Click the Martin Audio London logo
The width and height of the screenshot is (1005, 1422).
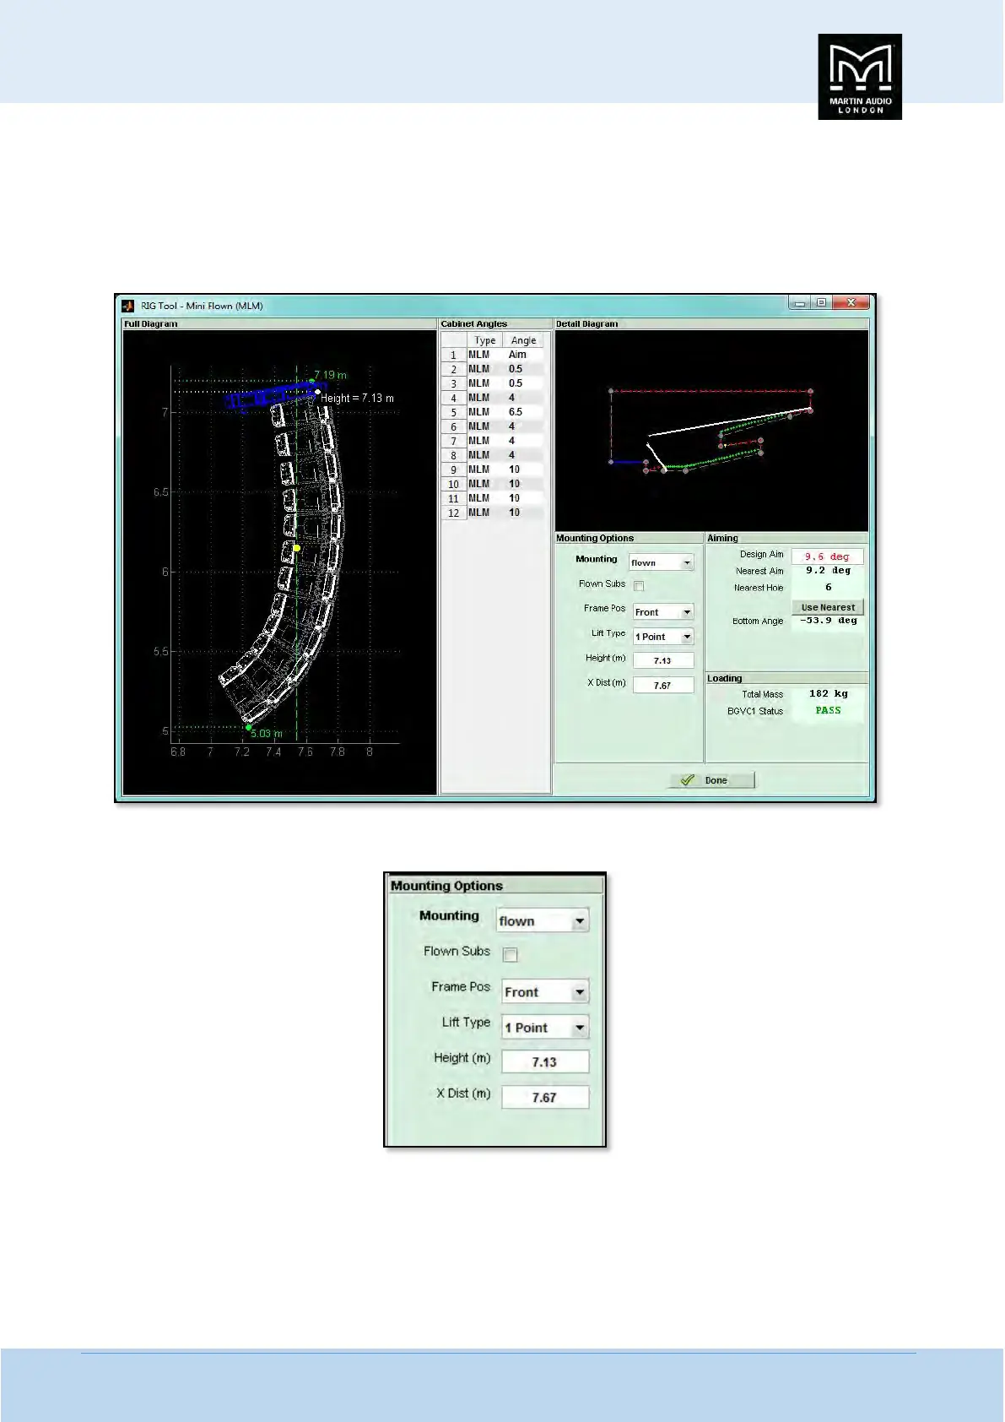coord(860,77)
